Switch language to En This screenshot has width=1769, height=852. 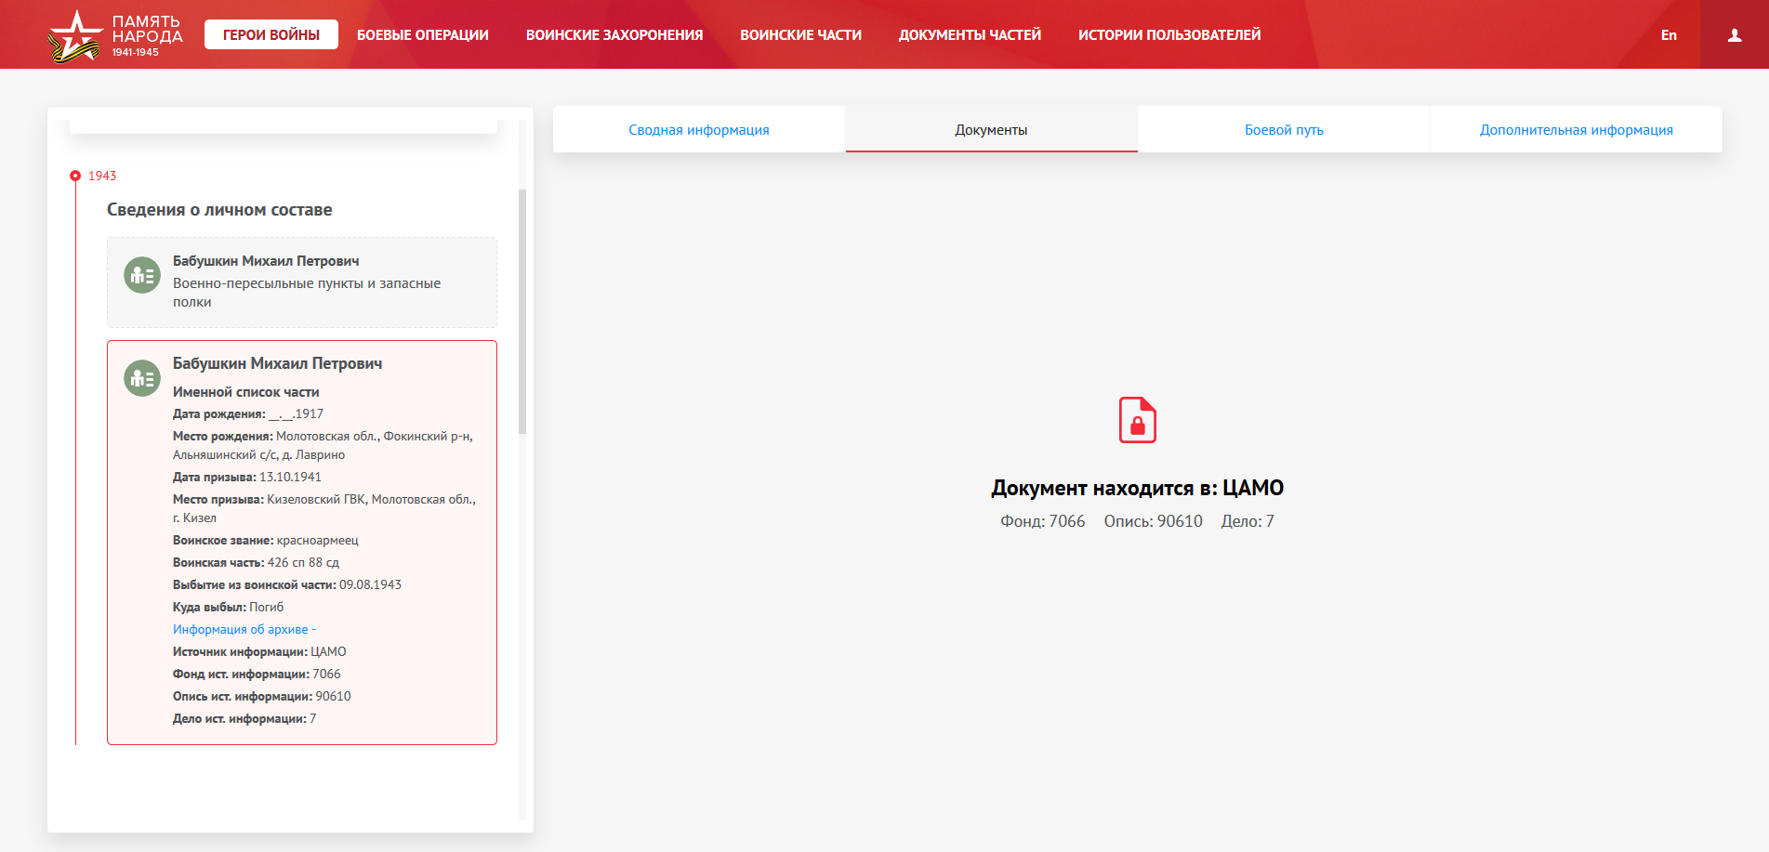coord(1669,35)
